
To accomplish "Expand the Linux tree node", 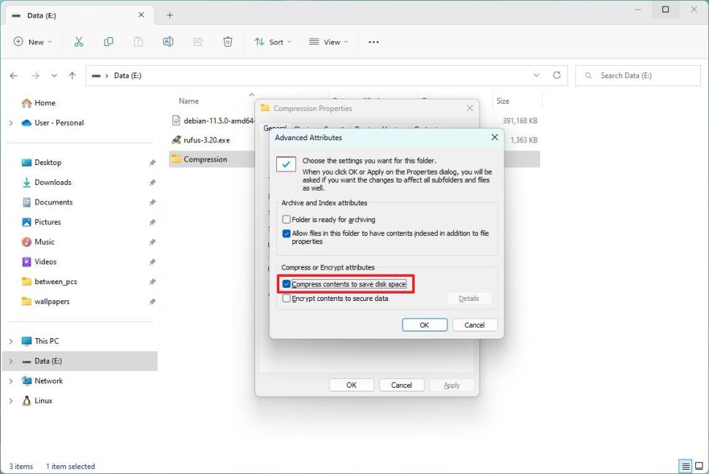I will pyautogui.click(x=11, y=401).
